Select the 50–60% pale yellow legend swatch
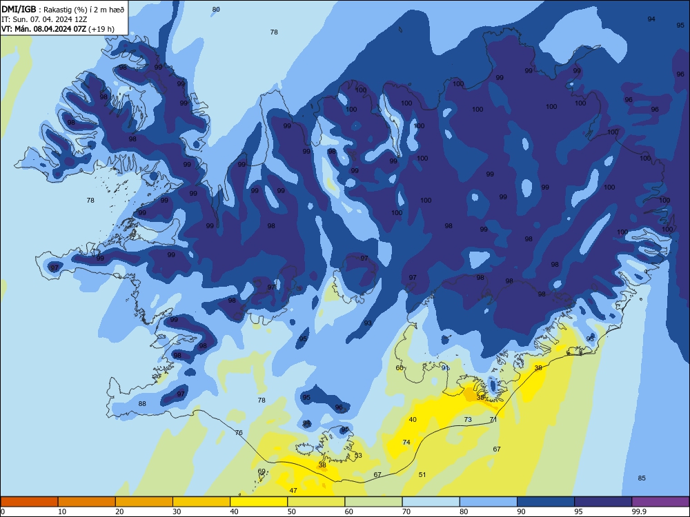 coord(316,502)
